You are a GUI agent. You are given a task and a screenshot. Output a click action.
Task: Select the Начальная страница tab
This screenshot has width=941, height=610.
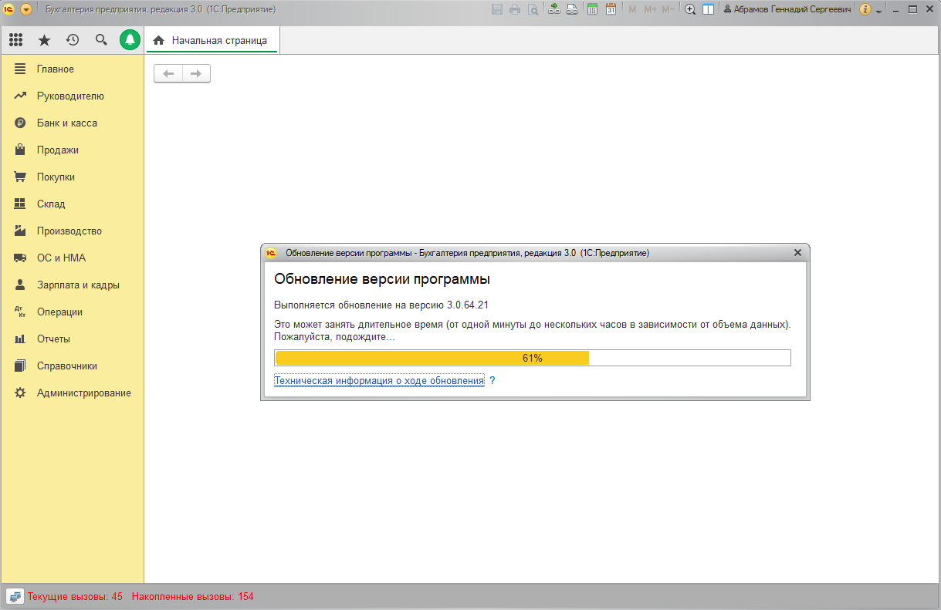click(x=212, y=40)
